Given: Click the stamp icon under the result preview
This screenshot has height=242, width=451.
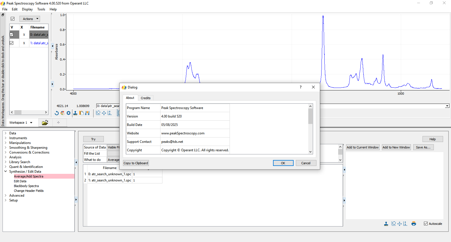Looking at the screenshot, I should click(386, 224).
